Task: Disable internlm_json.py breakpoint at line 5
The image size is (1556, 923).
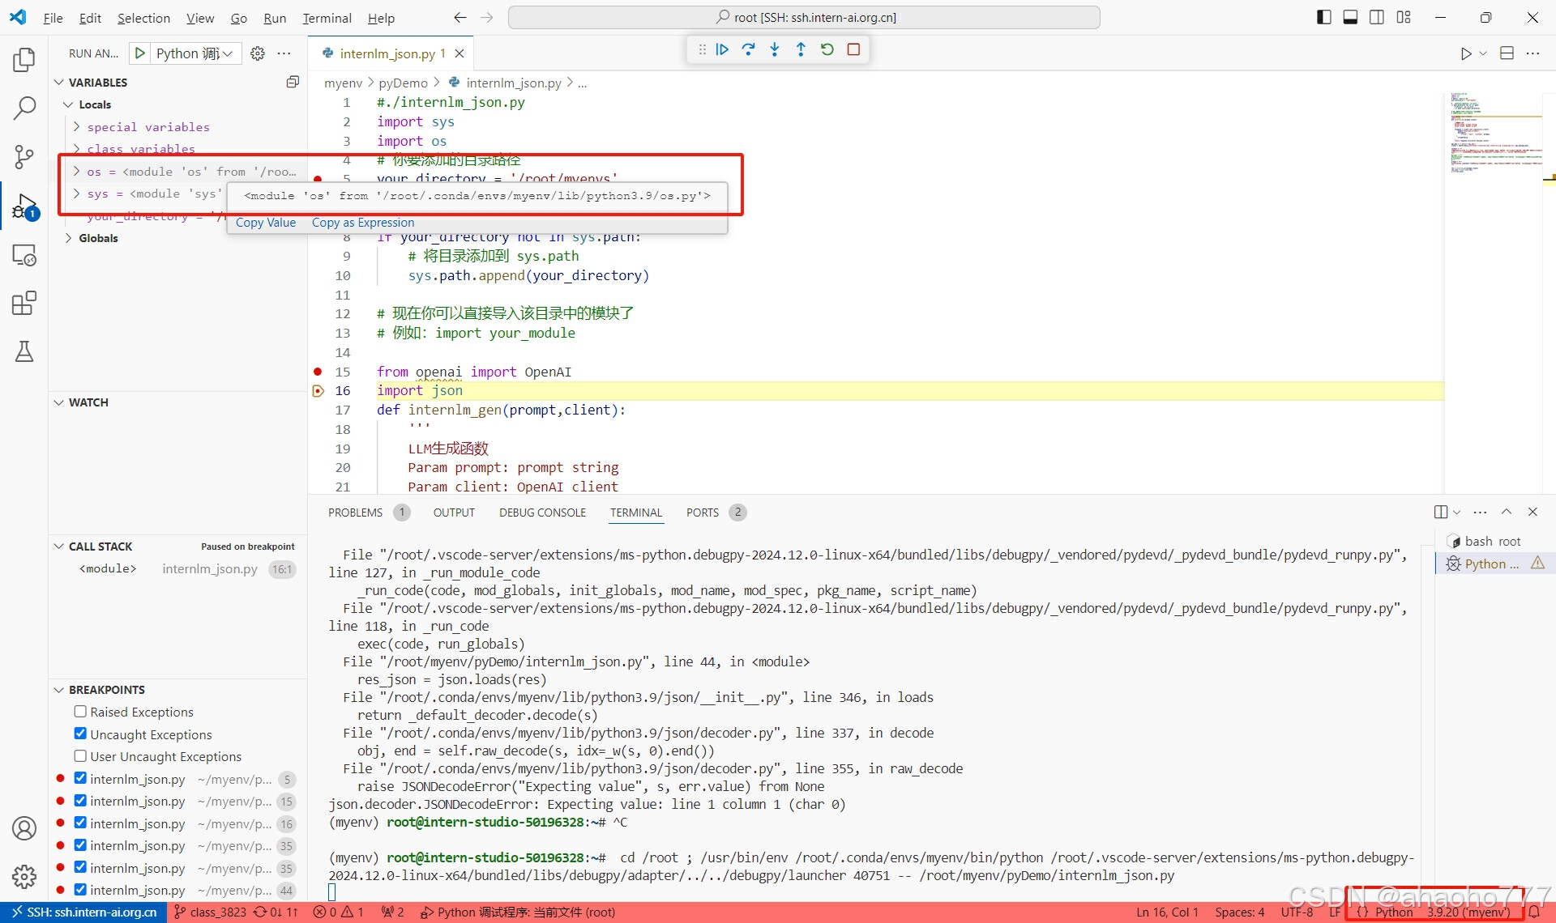Action: coord(80,778)
